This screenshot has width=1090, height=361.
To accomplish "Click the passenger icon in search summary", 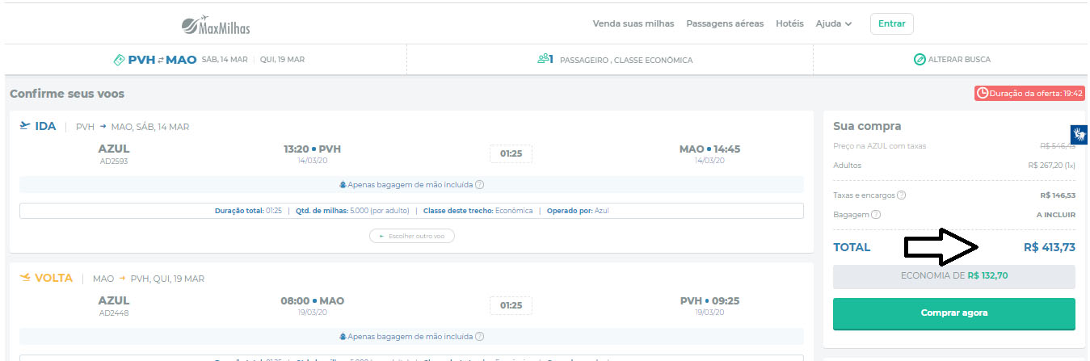I will pyautogui.click(x=542, y=60).
